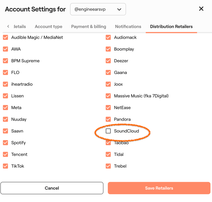This screenshot has width=212, height=202.
Task: Uncheck the Pandora checkbox
Action: 108,119
